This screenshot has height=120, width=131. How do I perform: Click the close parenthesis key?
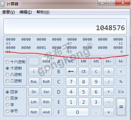tap(46, 71)
